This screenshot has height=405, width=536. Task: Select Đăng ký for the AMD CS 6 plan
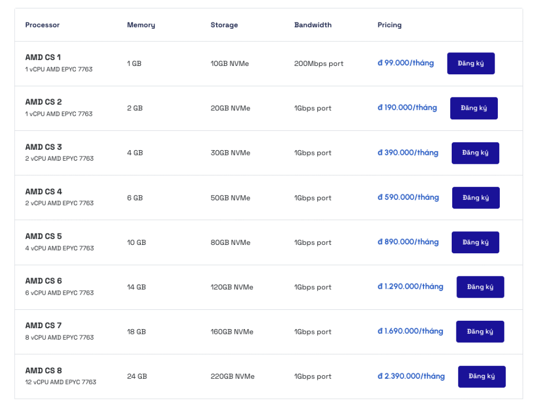tap(480, 287)
